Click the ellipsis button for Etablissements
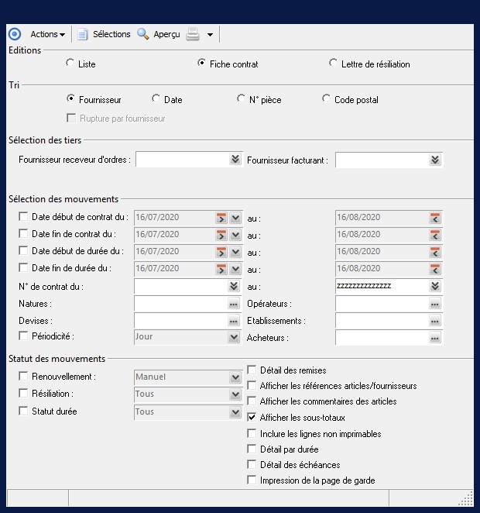The width and height of the screenshot is (480, 513). (x=435, y=321)
